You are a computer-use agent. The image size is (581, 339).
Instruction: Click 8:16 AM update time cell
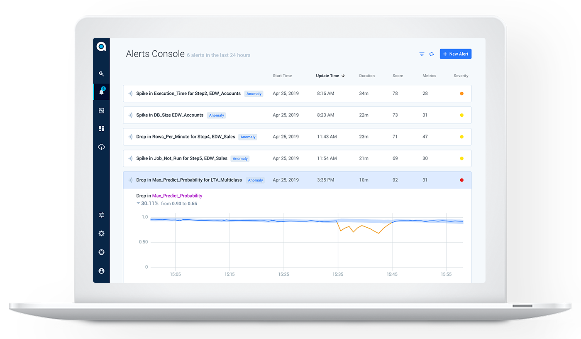pos(325,93)
